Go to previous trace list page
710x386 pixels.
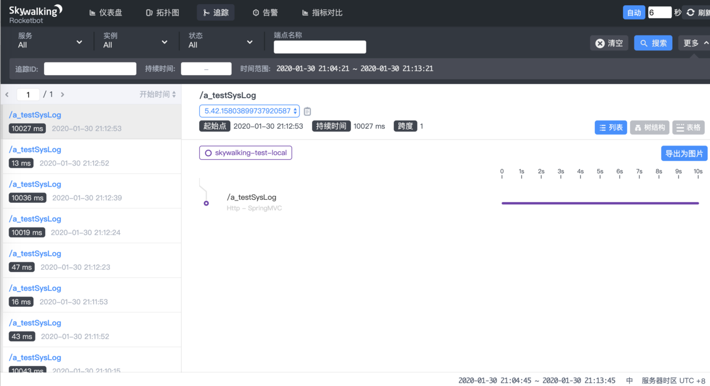(x=7, y=94)
